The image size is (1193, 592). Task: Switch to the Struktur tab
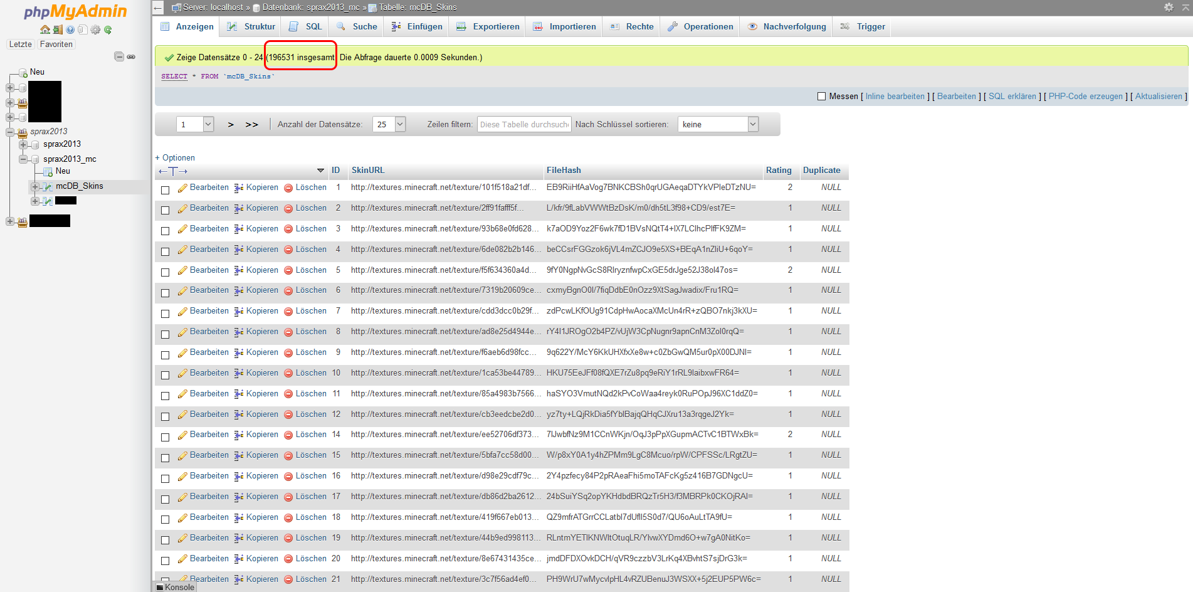pos(251,26)
